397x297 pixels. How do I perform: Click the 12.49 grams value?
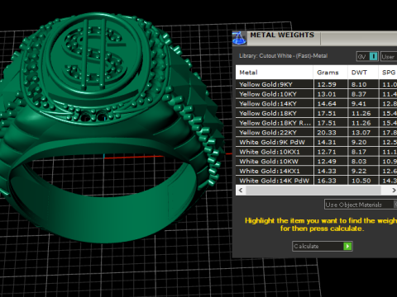(327, 162)
